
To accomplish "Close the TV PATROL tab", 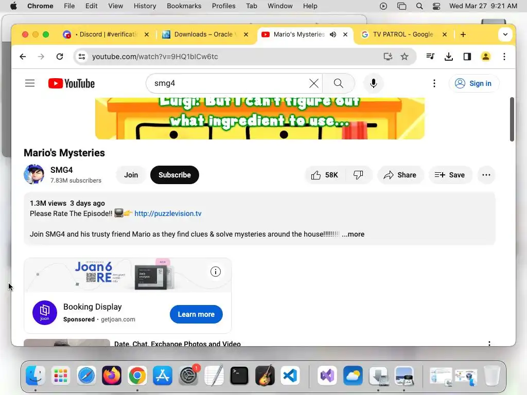I will (x=444, y=34).
